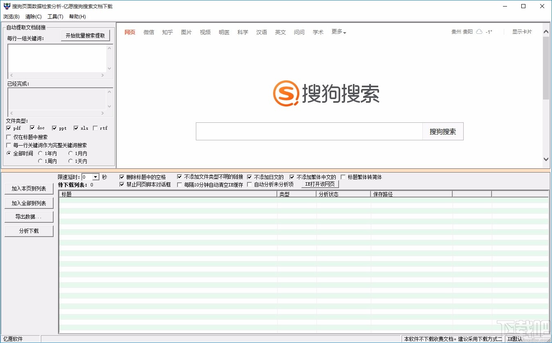Open the 限速延时 speed limit dropdown

pyautogui.click(x=96, y=177)
